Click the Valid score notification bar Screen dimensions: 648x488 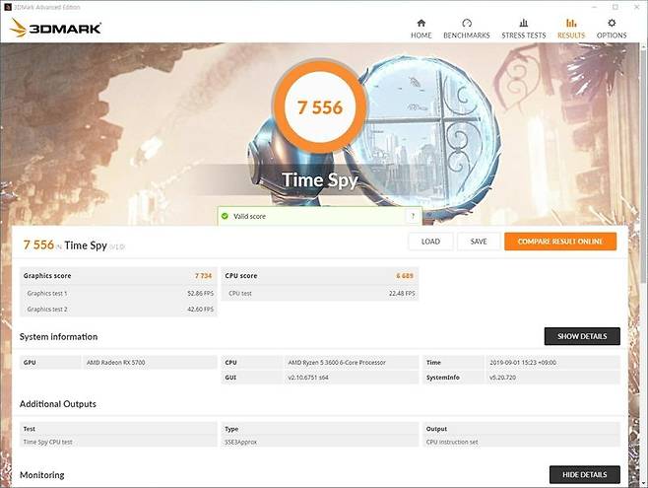[320, 216]
